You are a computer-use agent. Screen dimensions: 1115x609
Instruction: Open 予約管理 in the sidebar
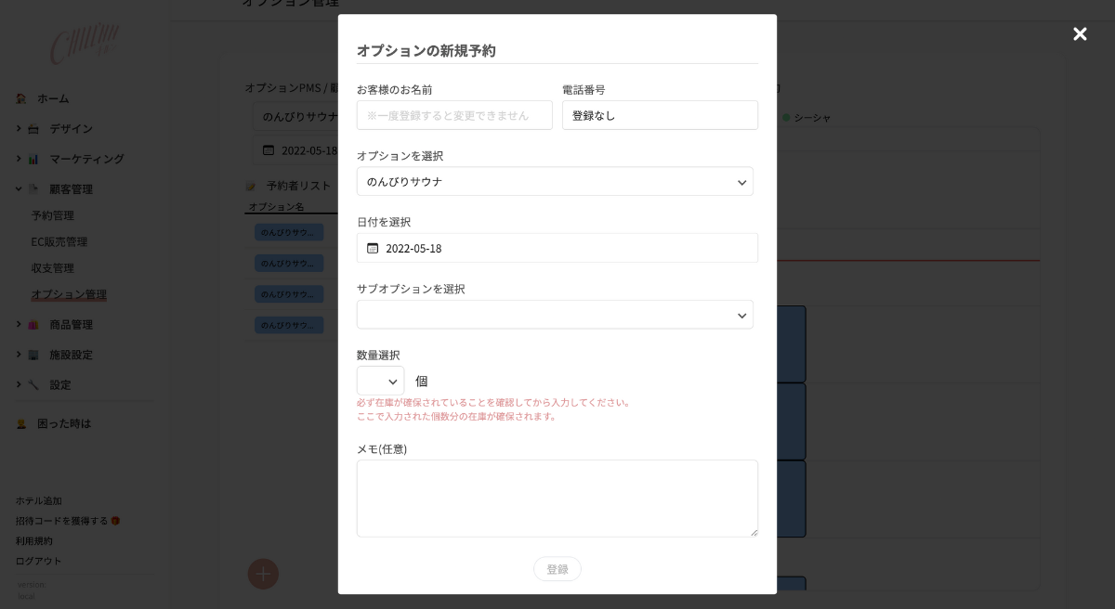pos(53,215)
